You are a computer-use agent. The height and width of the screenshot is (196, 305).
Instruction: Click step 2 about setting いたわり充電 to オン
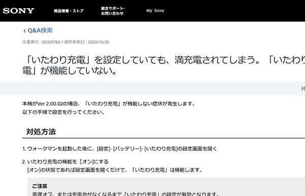click(x=65, y=161)
